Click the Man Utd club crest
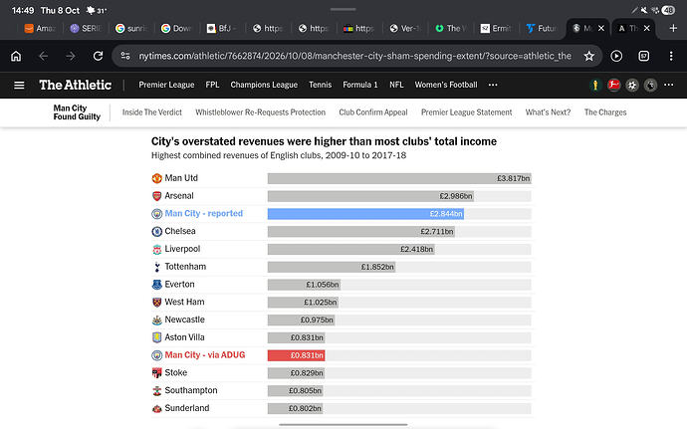The width and height of the screenshot is (687, 429). point(157,178)
